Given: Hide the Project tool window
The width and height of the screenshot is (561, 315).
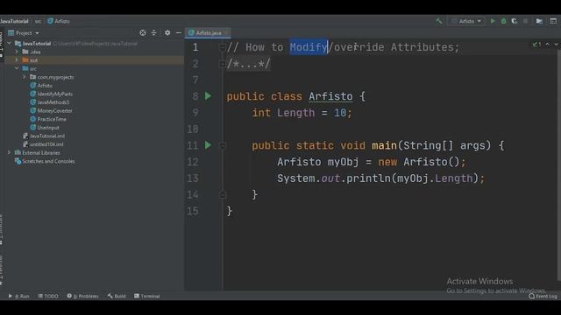Looking at the screenshot, I should (x=179, y=33).
